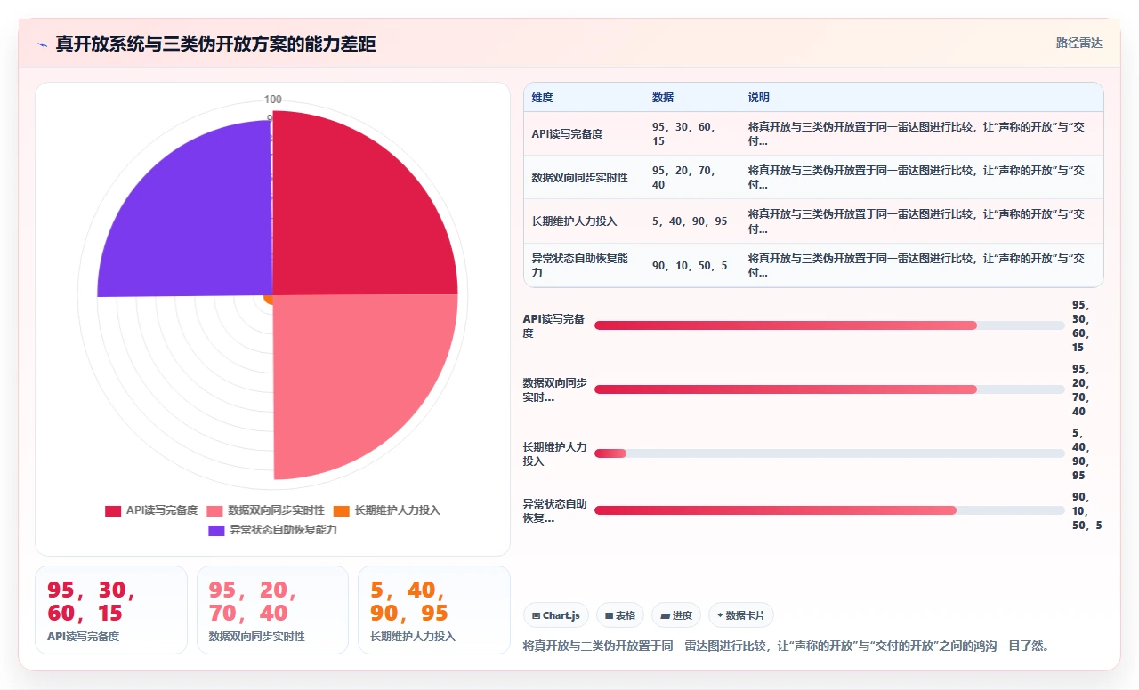Open the 数据双向同步实时性 data card
Screen dimensions: 1139x690
tap(272, 610)
